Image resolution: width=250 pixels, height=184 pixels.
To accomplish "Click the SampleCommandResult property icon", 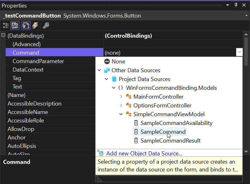I will click(136, 140).
